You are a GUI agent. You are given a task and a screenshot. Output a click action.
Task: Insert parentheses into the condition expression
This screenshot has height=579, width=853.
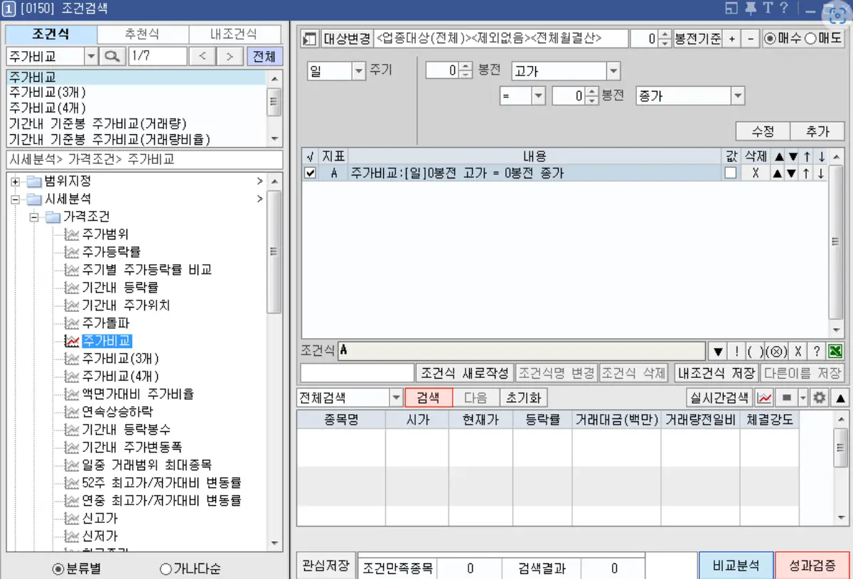pos(756,351)
